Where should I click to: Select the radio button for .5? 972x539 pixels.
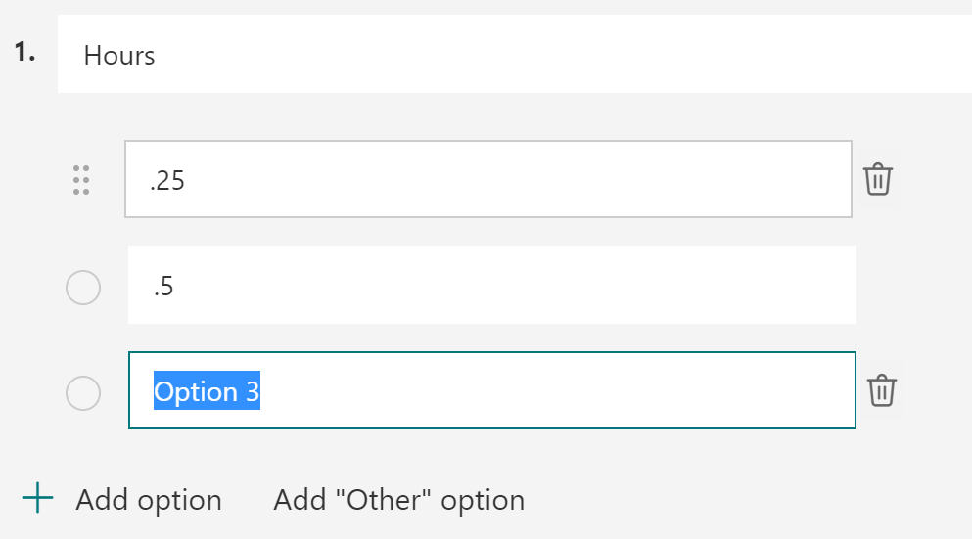(82, 288)
